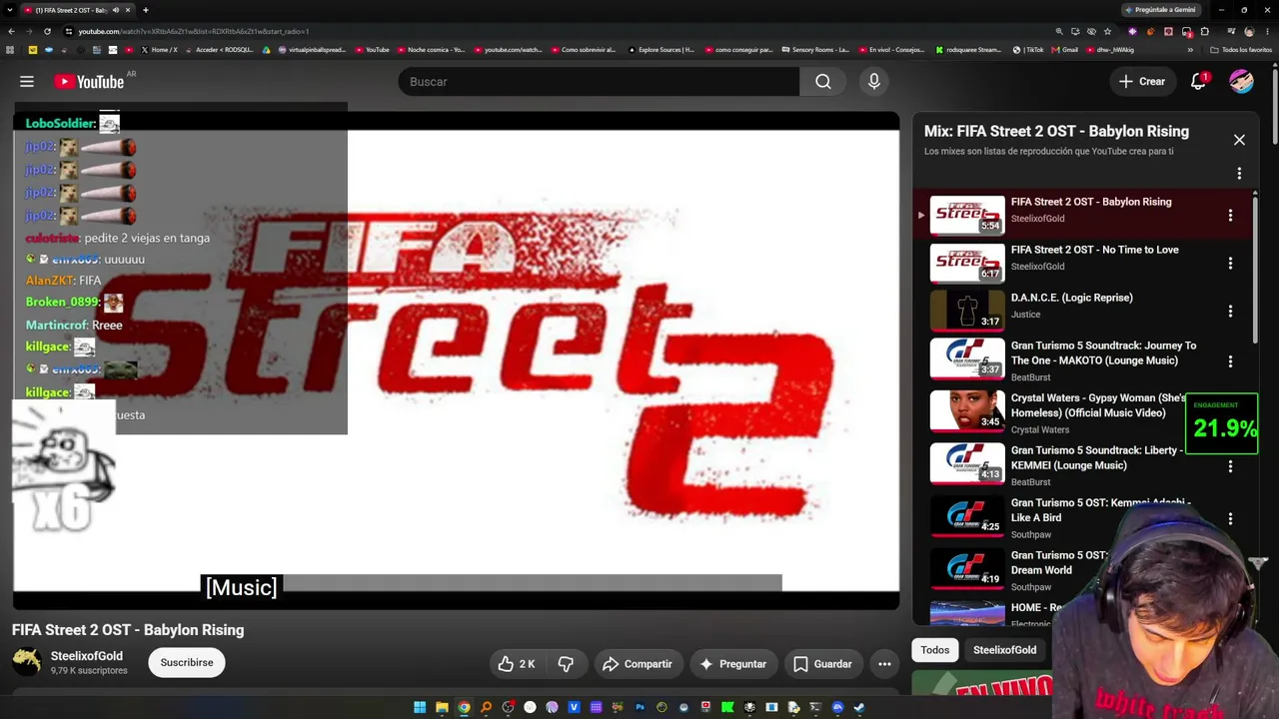Focus the Buscar search field

click(600, 82)
